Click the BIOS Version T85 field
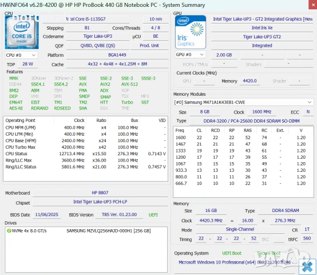 tap(119, 214)
